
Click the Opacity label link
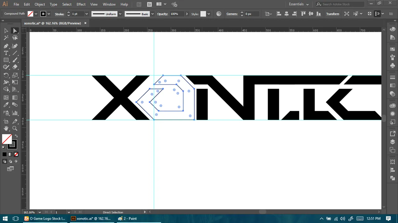tap(163, 14)
